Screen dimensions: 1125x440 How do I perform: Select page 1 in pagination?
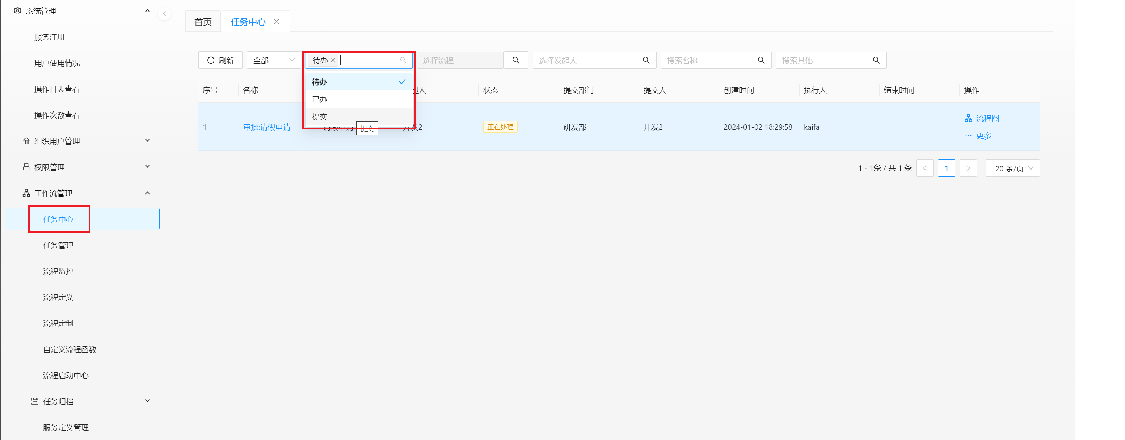pos(947,168)
